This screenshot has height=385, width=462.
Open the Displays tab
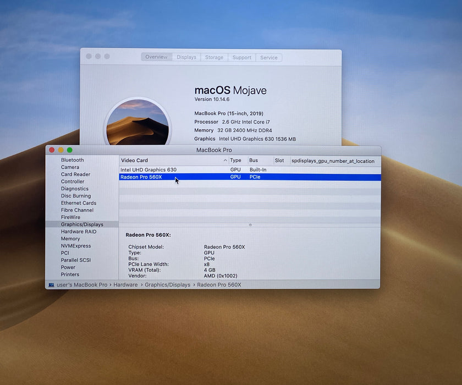(x=186, y=57)
